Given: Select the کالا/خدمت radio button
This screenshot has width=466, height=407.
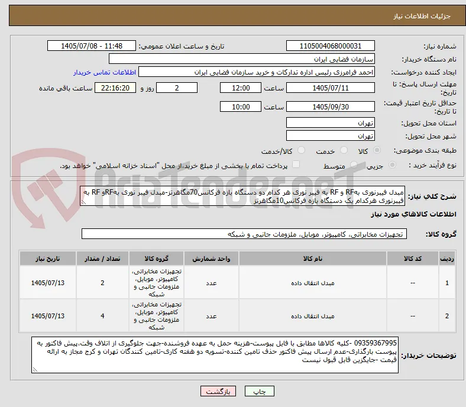Looking at the screenshot, I should [302, 150].
